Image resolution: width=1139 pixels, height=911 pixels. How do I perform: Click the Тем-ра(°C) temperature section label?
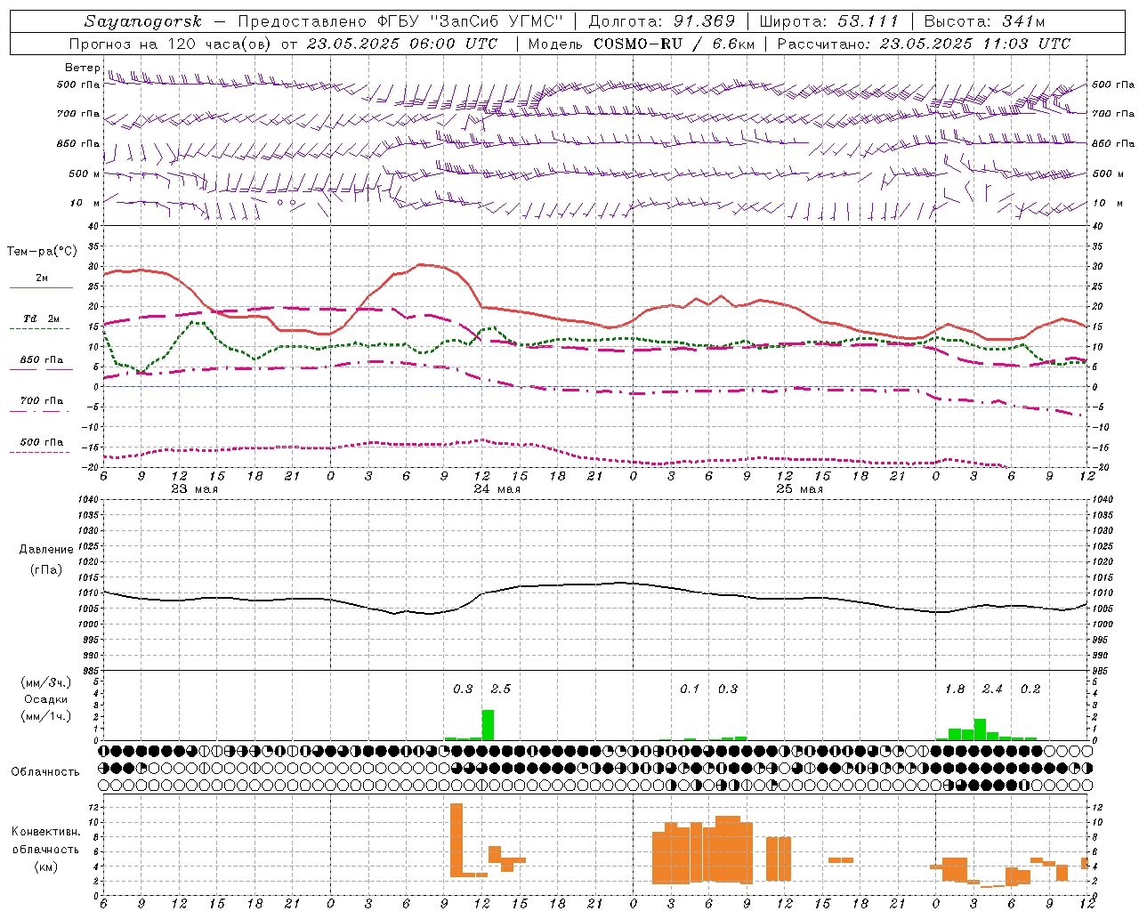click(x=42, y=252)
